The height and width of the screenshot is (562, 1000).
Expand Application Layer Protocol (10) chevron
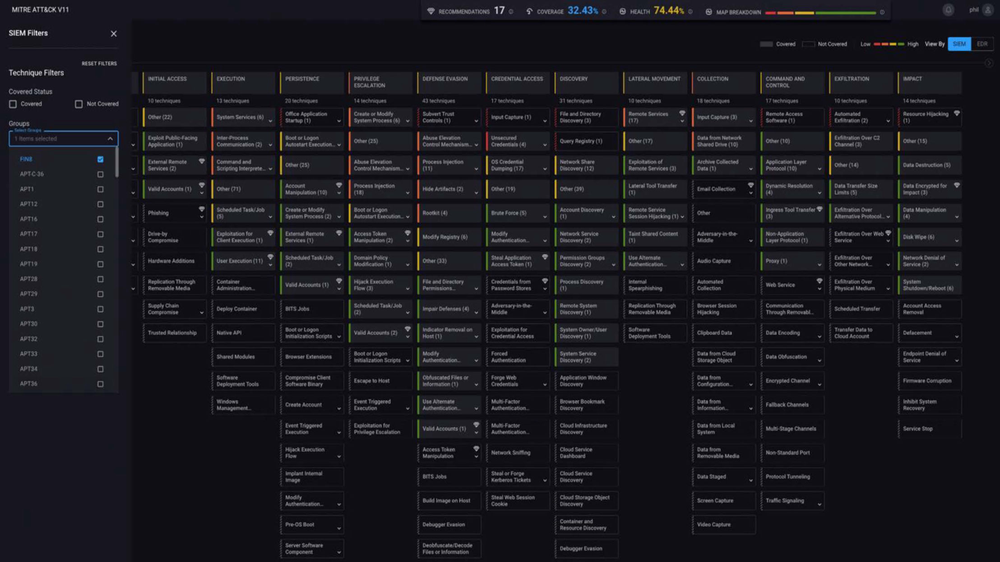tap(819, 169)
